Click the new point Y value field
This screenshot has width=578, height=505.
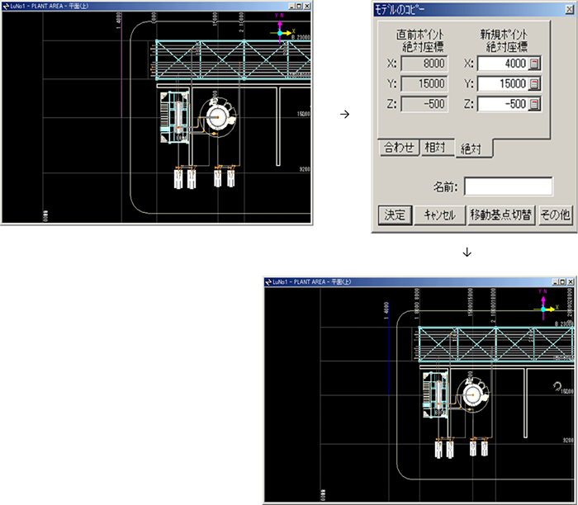[501, 84]
